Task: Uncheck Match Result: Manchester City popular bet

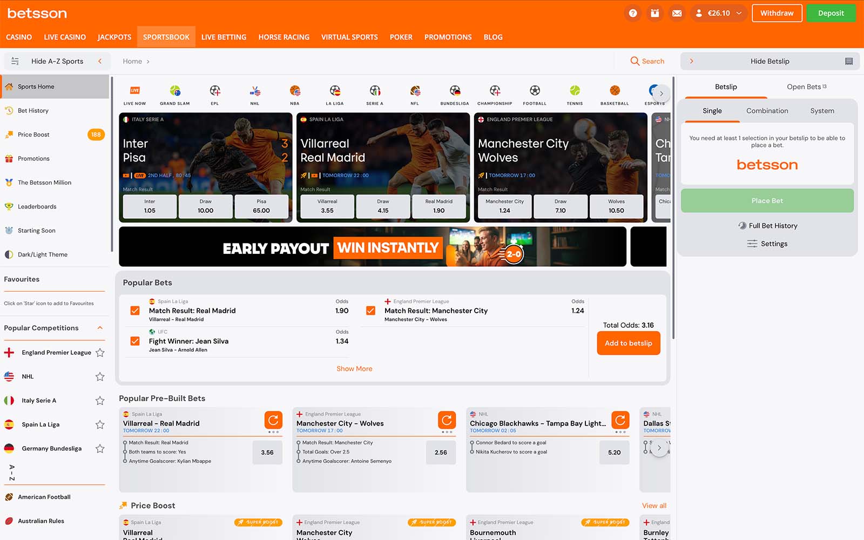Action: point(370,310)
